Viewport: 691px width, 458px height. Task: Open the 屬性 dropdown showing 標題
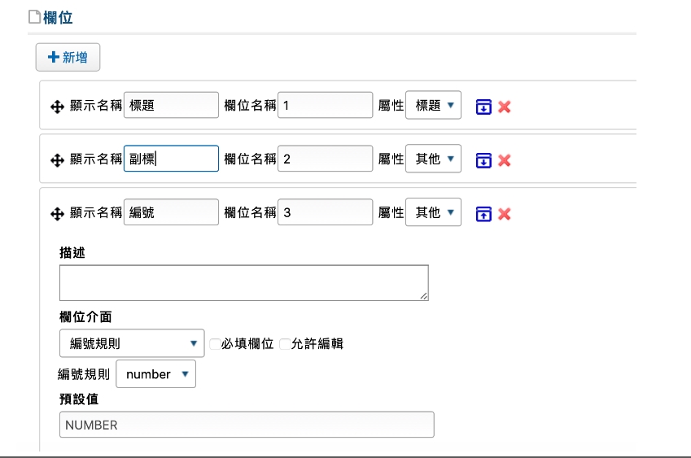pyautogui.click(x=433, y=105)
